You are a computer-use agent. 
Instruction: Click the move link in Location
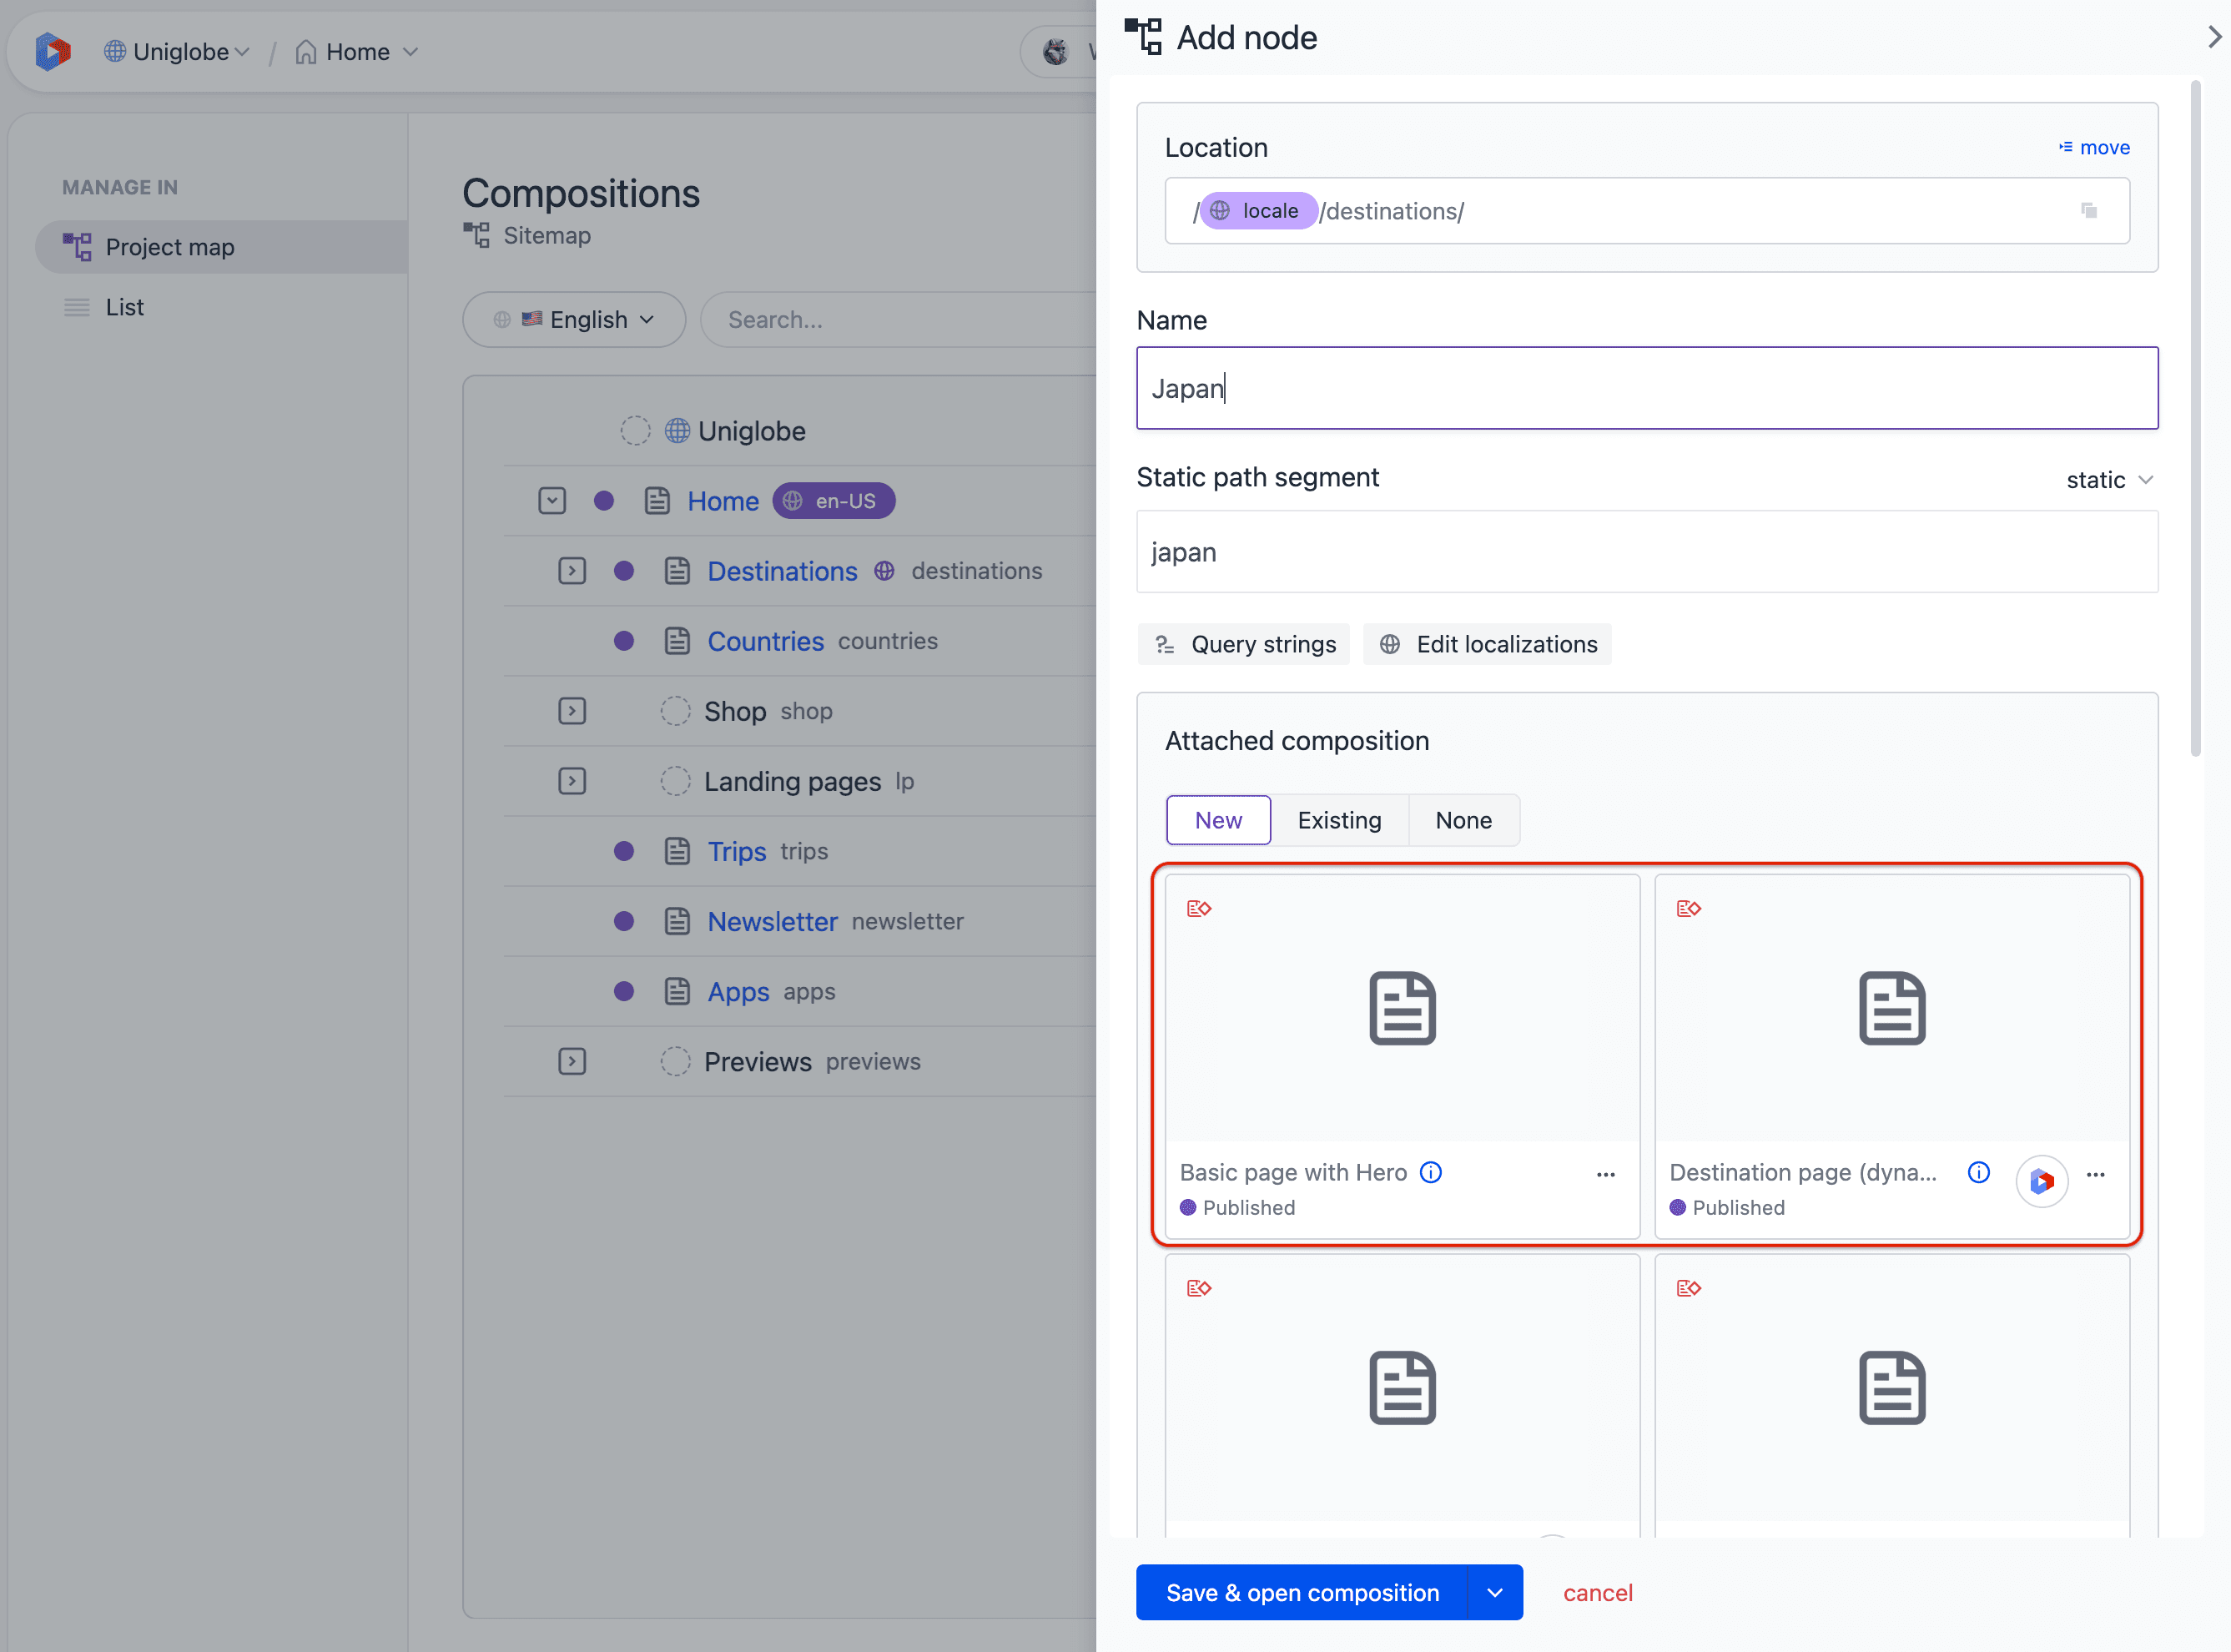[x=2094, y=147]
